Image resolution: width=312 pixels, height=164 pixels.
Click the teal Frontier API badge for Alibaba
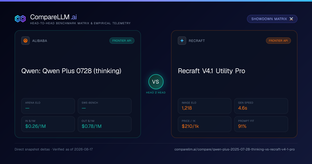click(x=122, y=41)
